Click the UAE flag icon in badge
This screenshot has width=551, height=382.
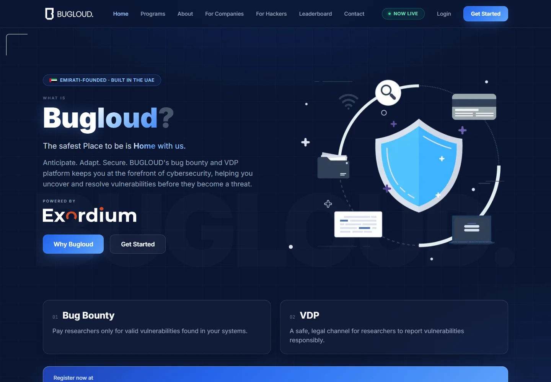click(53, 80)
